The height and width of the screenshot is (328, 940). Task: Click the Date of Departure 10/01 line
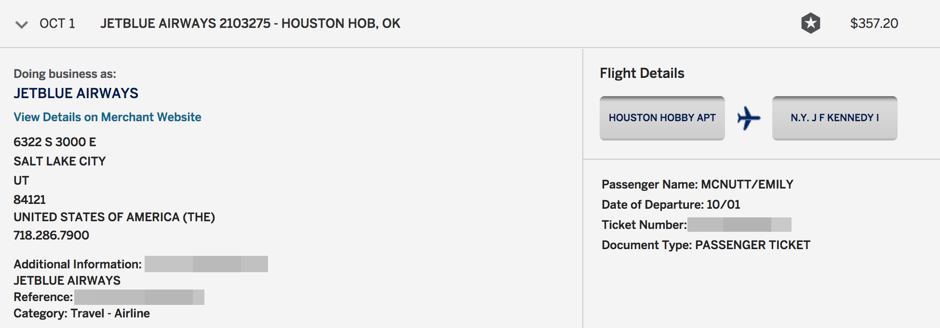click(671, 204)
